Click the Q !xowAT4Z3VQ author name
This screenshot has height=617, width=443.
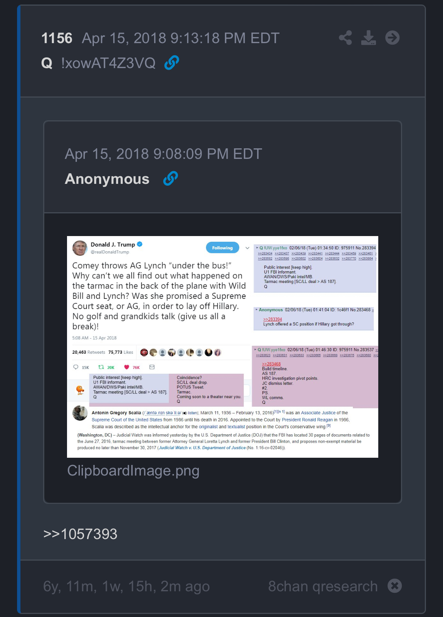click(x=98, y=63)
